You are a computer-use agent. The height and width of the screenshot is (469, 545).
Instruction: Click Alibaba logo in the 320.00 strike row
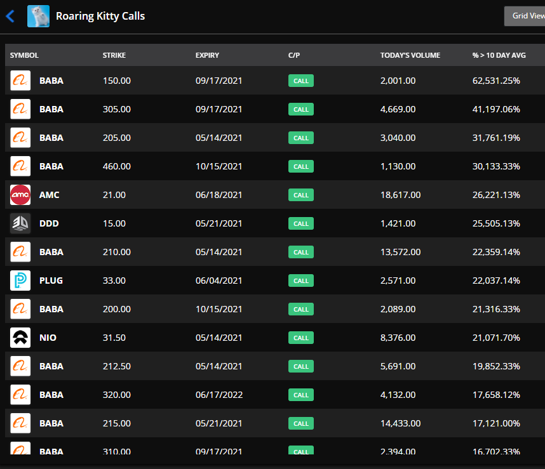pos(20,395)
